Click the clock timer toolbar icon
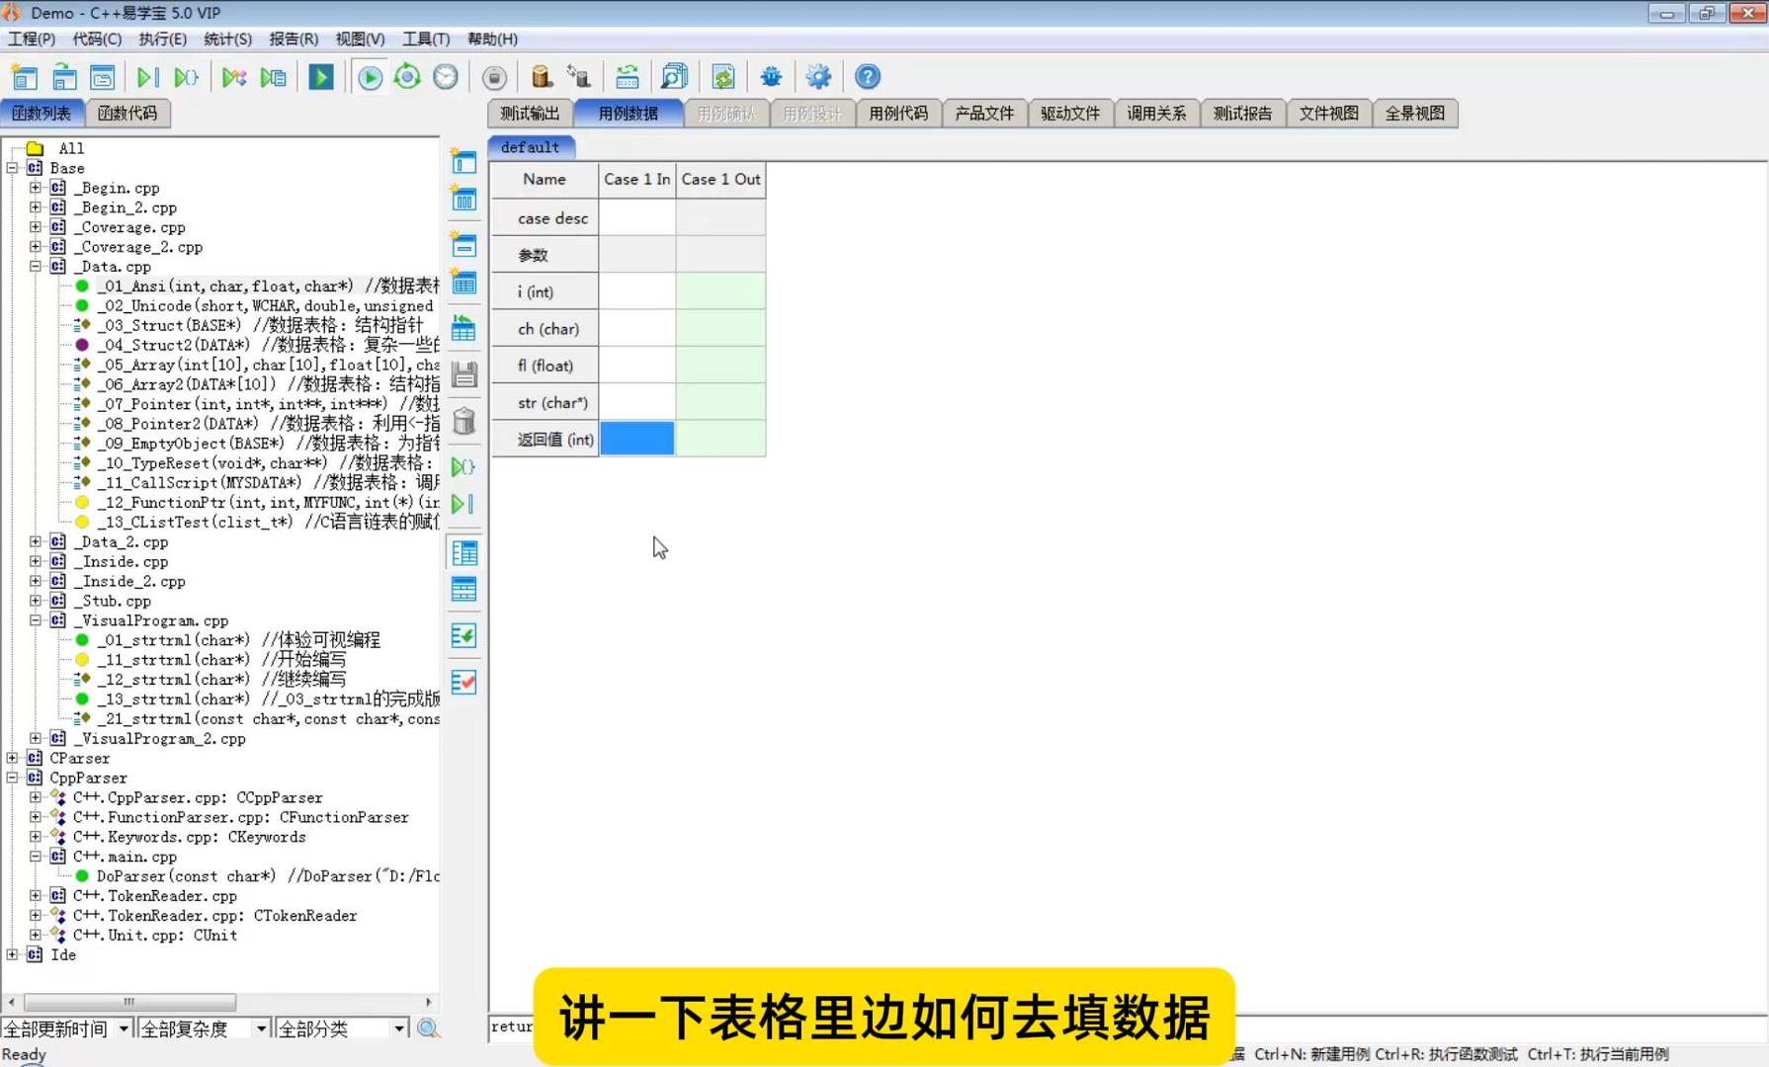The width and height of the screenshot is (1769, 1067). tap(446, 77)
